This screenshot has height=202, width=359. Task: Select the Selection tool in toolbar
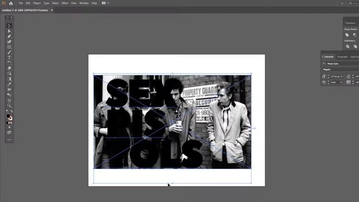[x=9, y=26]
